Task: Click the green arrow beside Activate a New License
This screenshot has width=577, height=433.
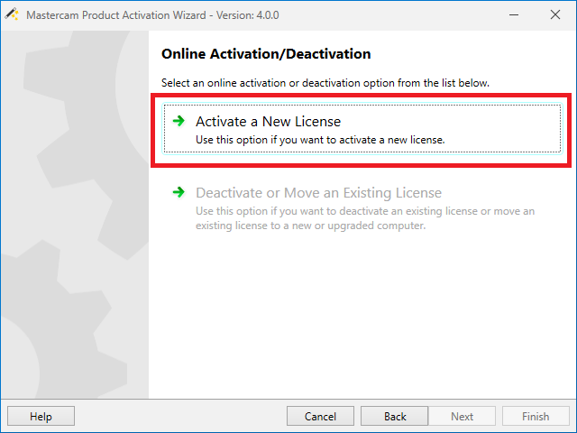Action: [x=179, y=121]
